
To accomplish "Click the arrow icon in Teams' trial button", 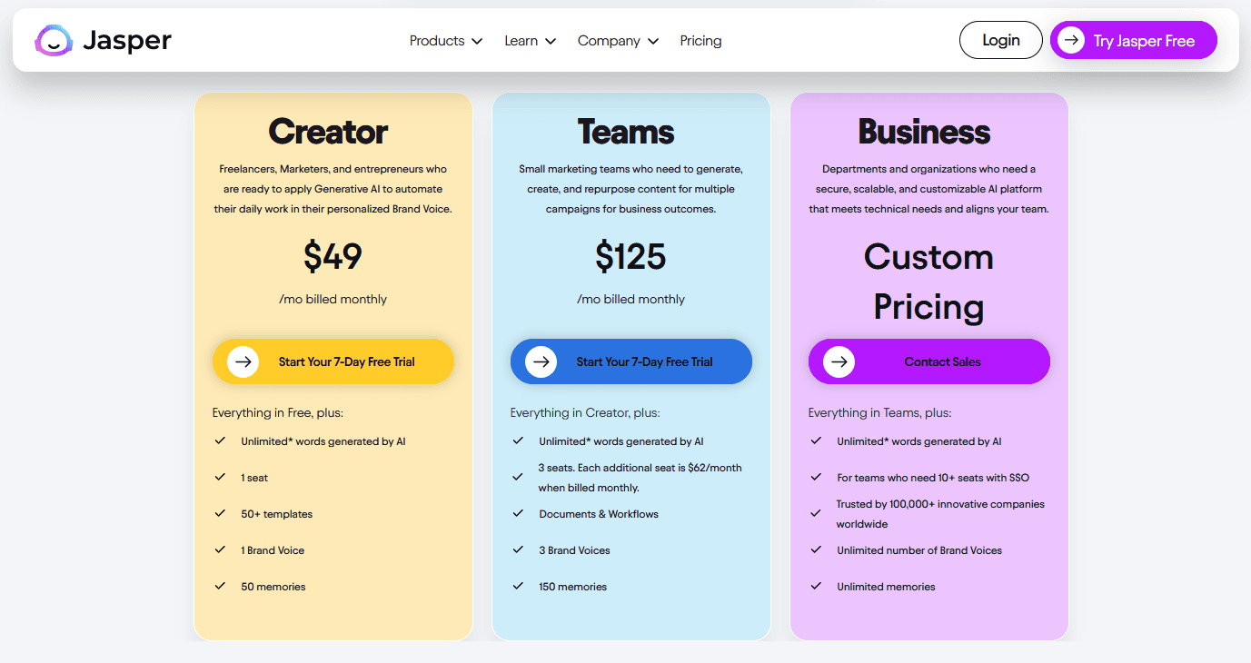I will pyautogui.click(x=541, y=361).
